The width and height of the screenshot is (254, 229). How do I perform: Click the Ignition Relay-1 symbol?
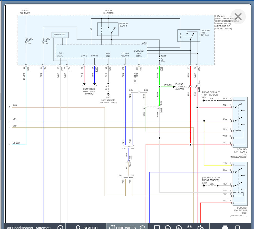[108, 29]
